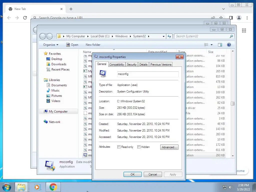Select Network in the navigation pane
Screen dimensions: 256x192
point(54,122)
